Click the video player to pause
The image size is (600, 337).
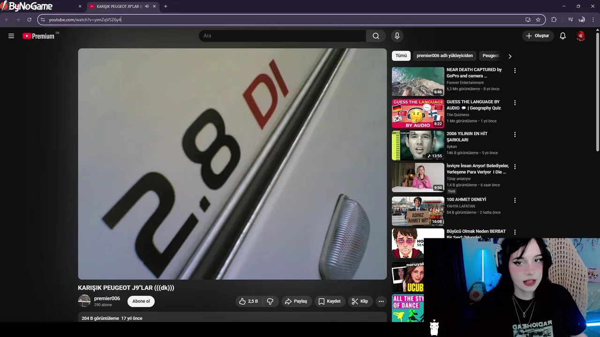point(232,164)
